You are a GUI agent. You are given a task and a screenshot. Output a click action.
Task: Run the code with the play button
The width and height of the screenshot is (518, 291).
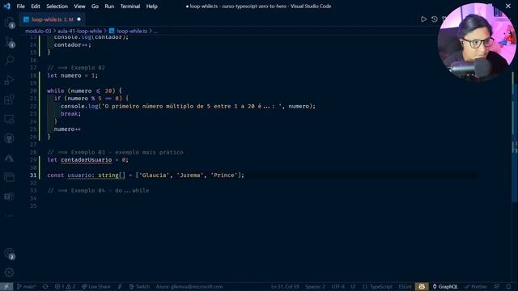pyautogui.click(x=423, y=19)
